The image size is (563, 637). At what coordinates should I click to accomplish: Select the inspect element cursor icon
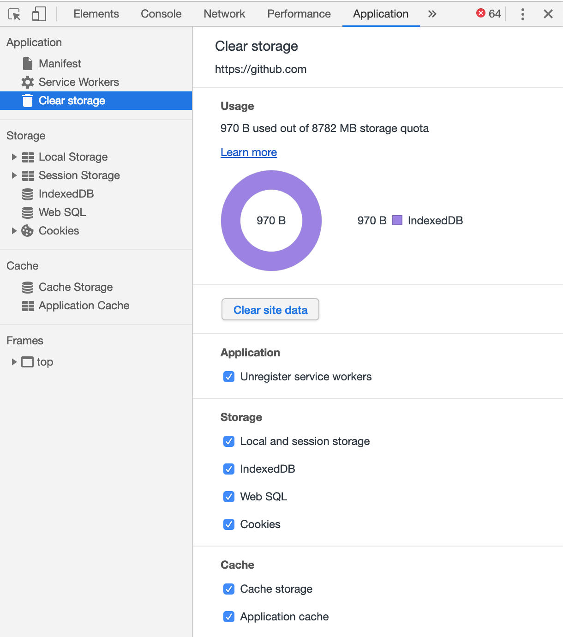pyautogui.click(x=14, y=14)
